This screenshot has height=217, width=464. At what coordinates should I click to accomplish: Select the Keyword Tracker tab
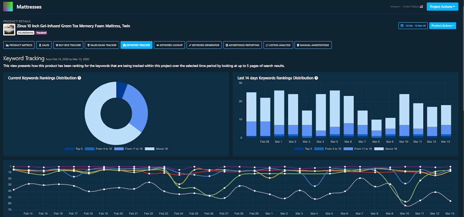(136, 45)
